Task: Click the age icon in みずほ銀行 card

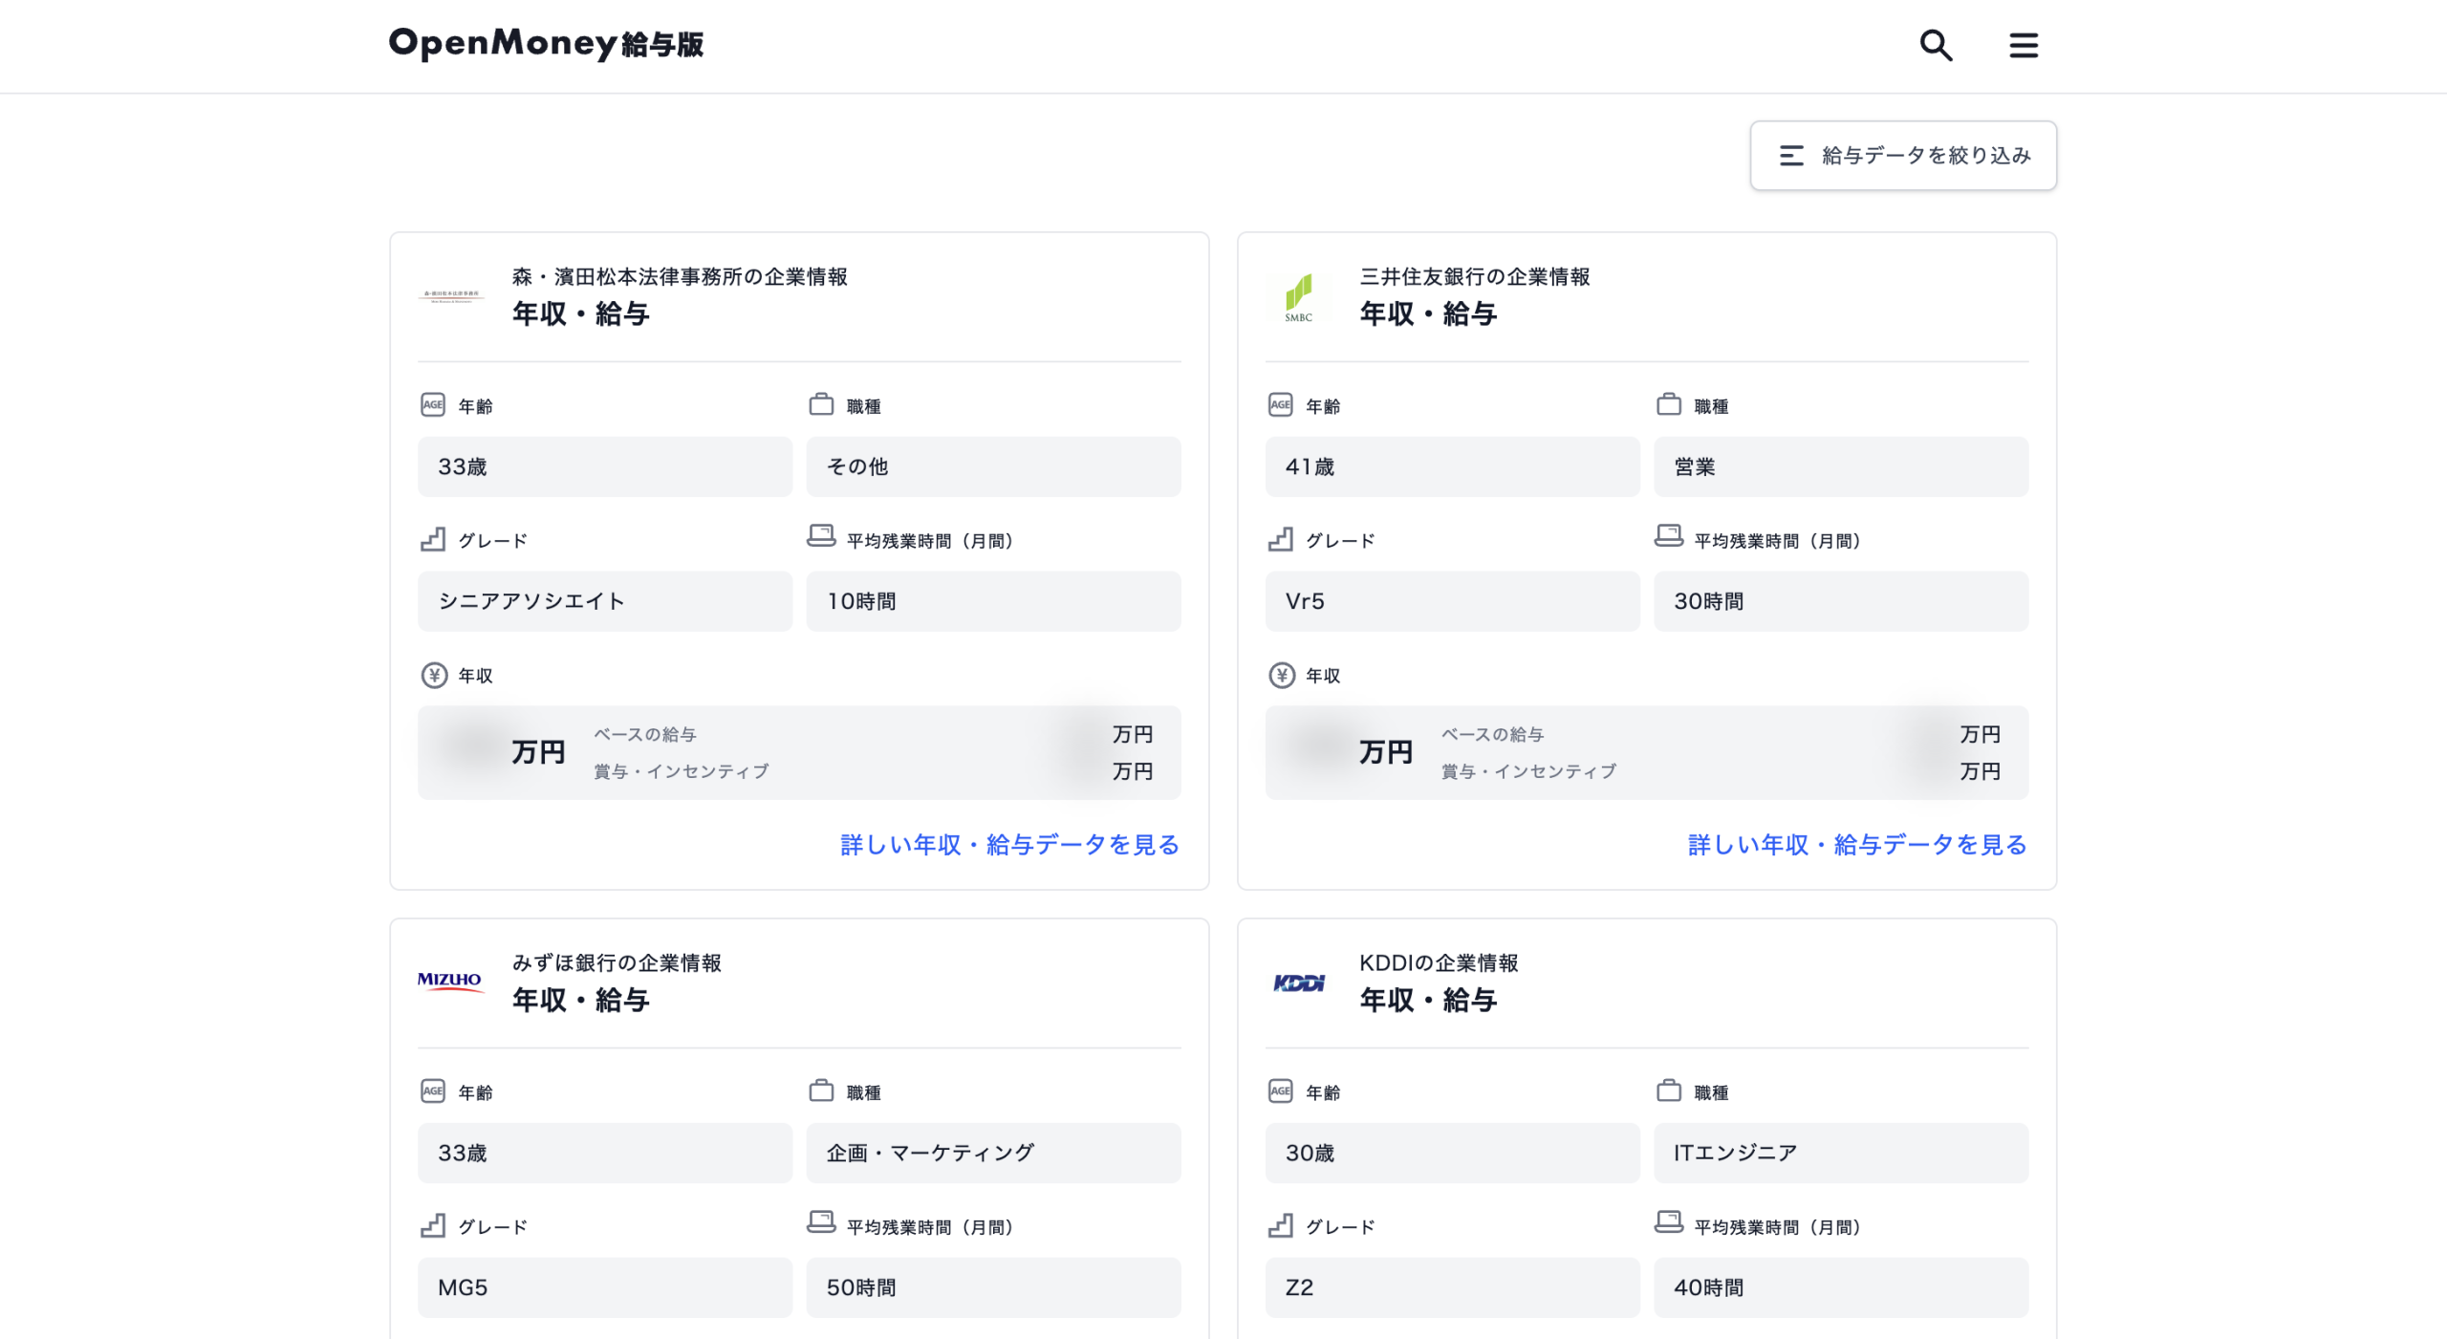Action: click(x=433, y=1091)
